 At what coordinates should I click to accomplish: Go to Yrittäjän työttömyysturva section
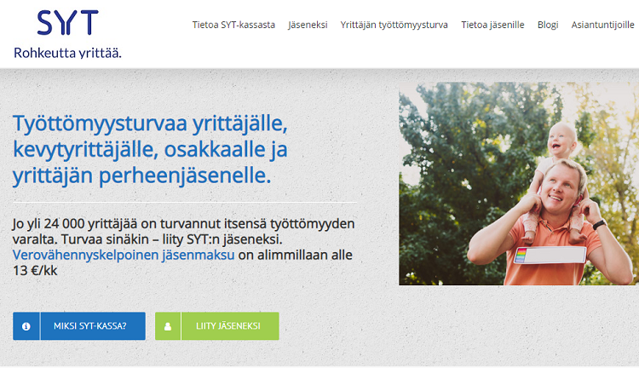pyautogui.click(x=394, y=25)
